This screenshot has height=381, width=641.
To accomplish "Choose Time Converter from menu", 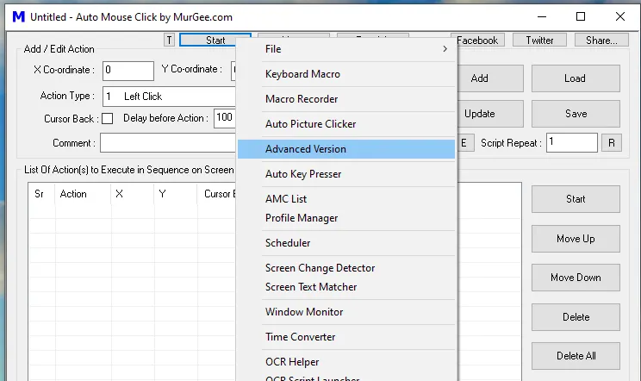I will click(346, 337).
